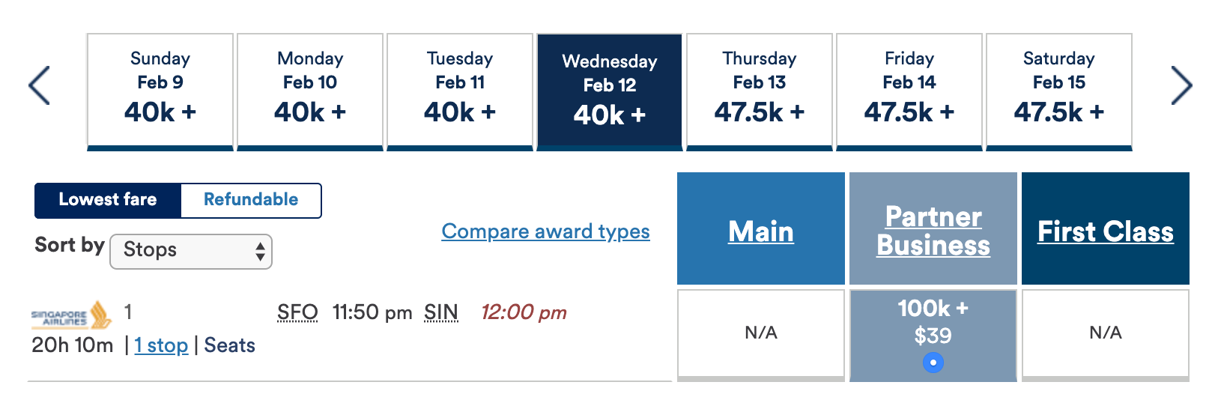Switch to Lowest fare option
The image size is (1212, 394).
108,200
